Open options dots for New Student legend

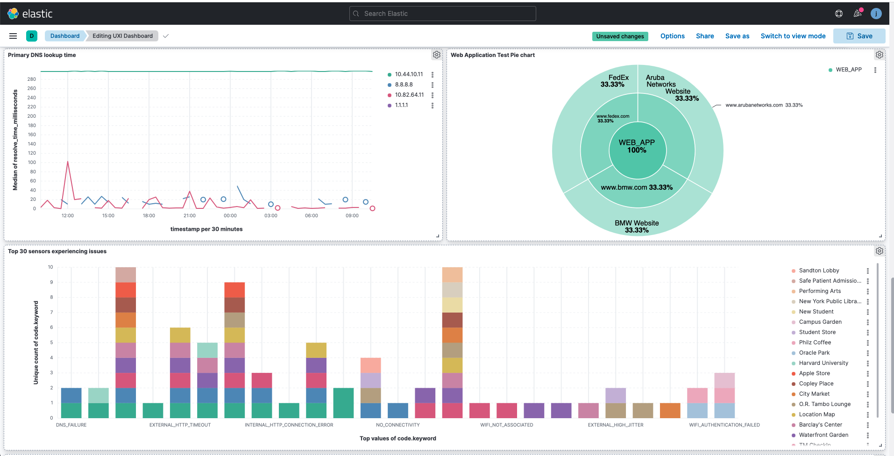tap(868, 312)
